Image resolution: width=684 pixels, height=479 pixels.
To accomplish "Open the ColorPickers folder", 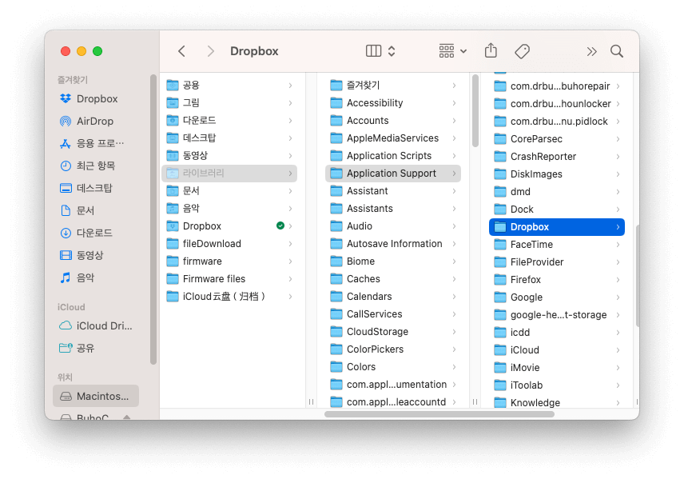I will tap(393, 349).
